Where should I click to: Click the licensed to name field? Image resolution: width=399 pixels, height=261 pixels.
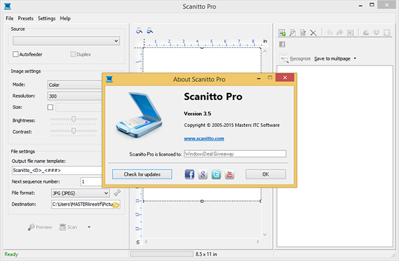[235, 153]
